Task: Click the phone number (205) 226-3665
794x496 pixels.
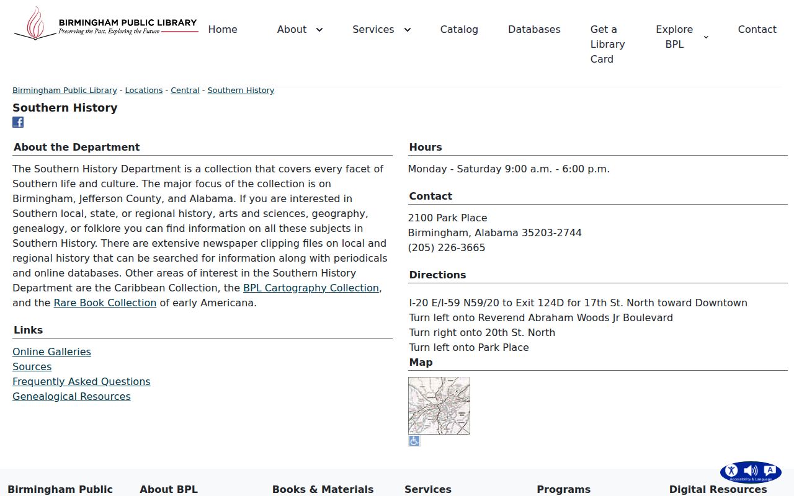Action: tap(447, 247)
